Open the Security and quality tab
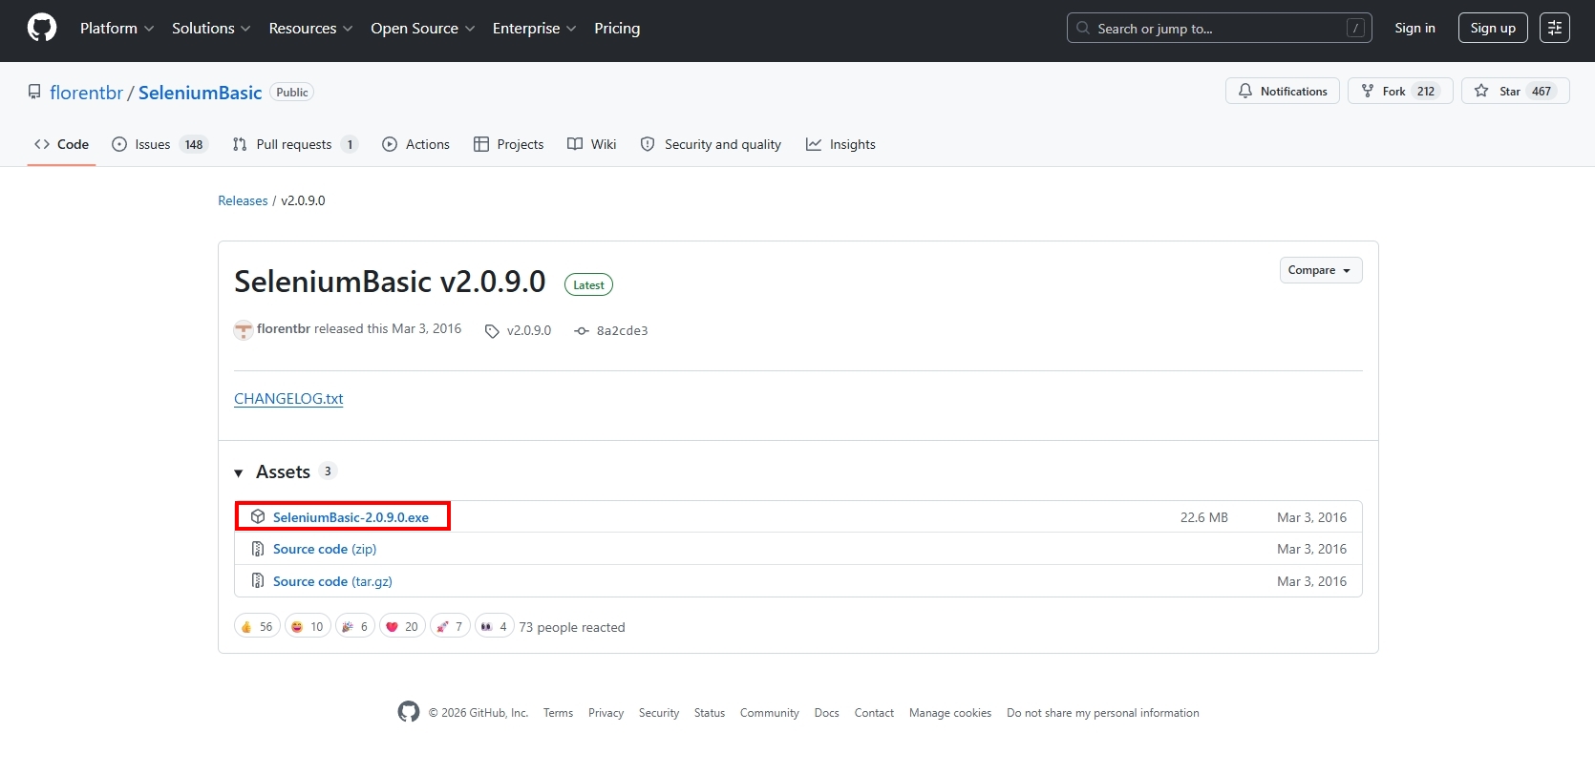The height and width of the screenshot is (775, 1595). [x=711, y=144]
